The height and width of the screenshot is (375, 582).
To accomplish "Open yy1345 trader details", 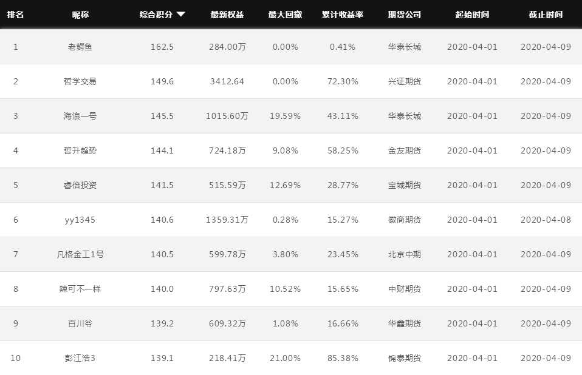I will (x=80, y=220).
